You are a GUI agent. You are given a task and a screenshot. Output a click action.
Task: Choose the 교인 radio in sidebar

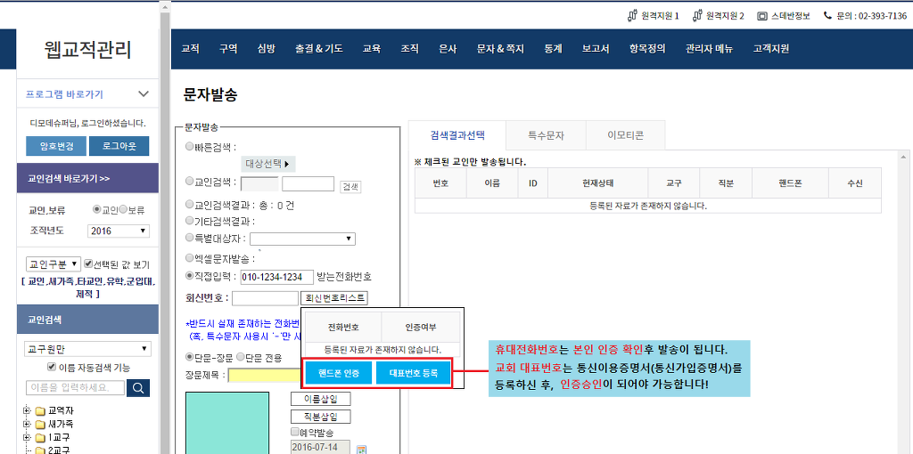[x=97, y=208]
